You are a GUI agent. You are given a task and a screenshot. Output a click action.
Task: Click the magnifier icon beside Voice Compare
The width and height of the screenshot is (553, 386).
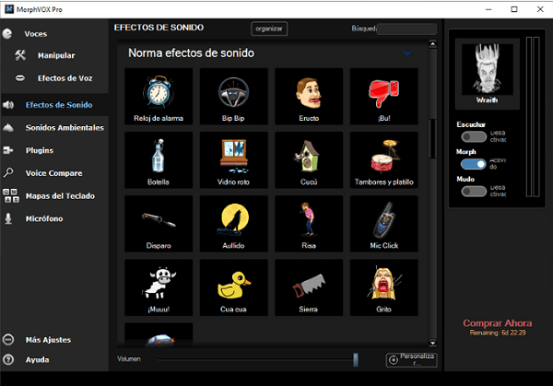pyautogui.click(x=8, y=172)
